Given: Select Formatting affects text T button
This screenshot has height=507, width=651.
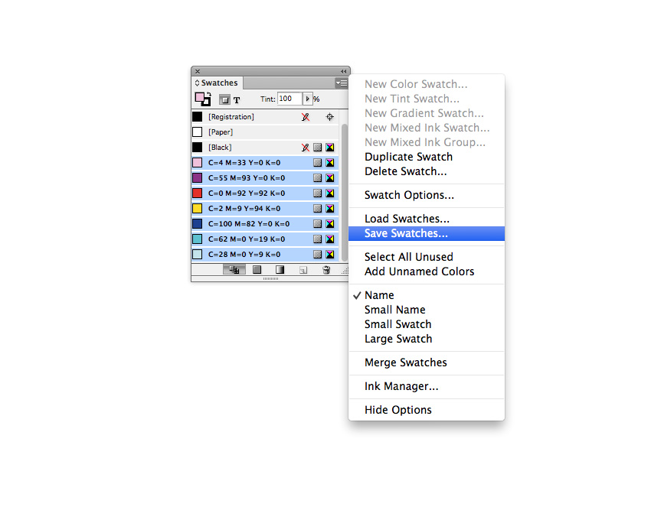Looking at the screenshot, I should [x=237, y=100].
